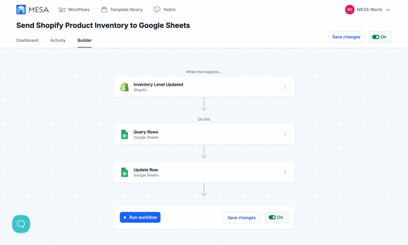Open the Inventory Level Updated options menu
This screenshot has width=408, height=245.
click(285, 87)
